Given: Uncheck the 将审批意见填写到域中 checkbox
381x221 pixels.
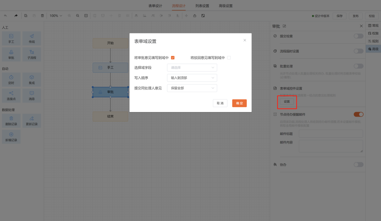Looking at the screenshot, I should (x=173, y=58).
